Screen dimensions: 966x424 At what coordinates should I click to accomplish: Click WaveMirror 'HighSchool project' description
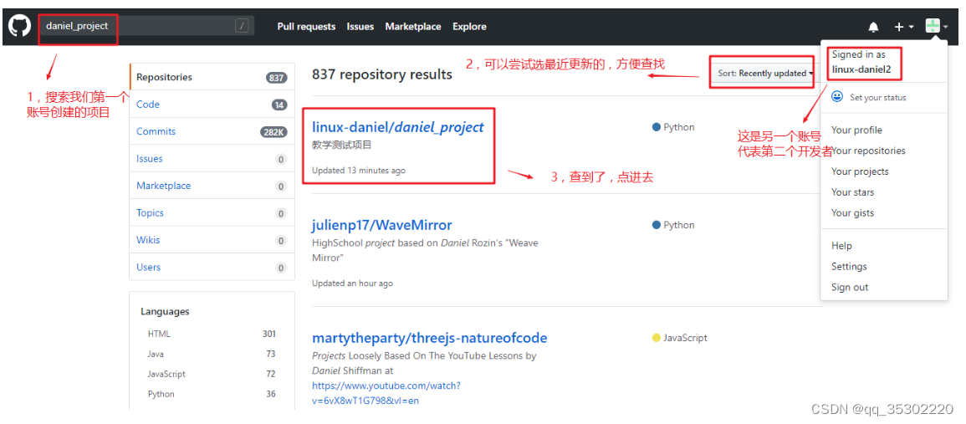pos(425,250)
